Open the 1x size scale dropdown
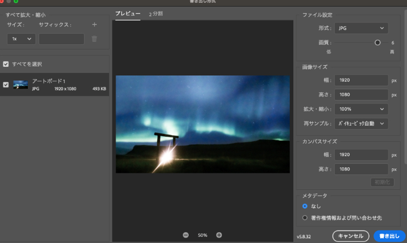The image size is (407, 243). pos(21,39)
